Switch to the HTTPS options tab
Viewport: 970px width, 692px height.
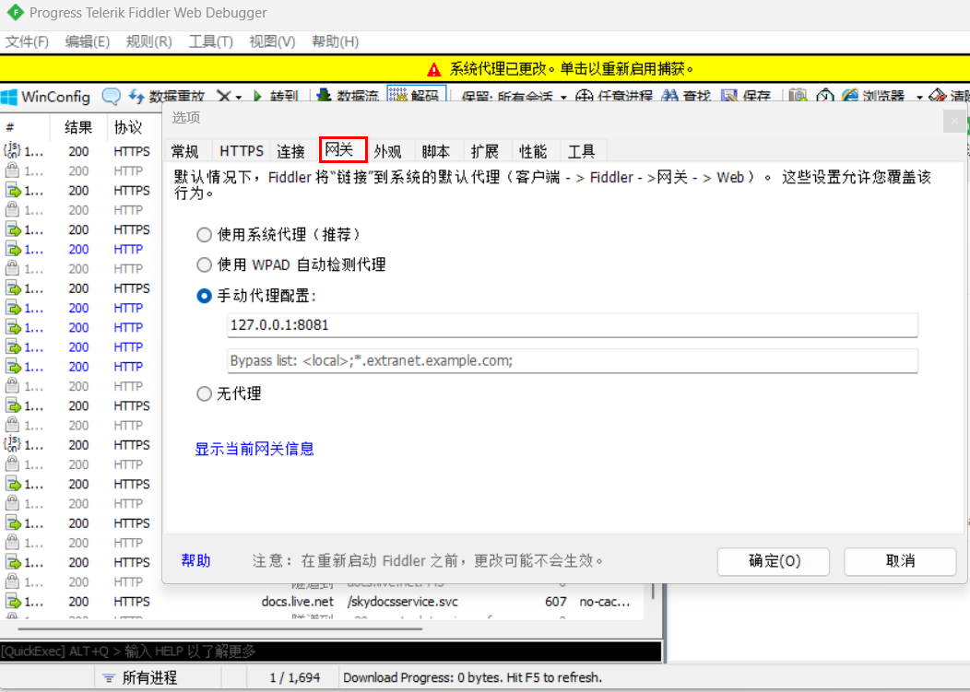point(242,151)
